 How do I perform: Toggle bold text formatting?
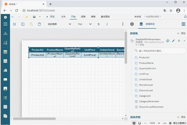click(99, 24)
